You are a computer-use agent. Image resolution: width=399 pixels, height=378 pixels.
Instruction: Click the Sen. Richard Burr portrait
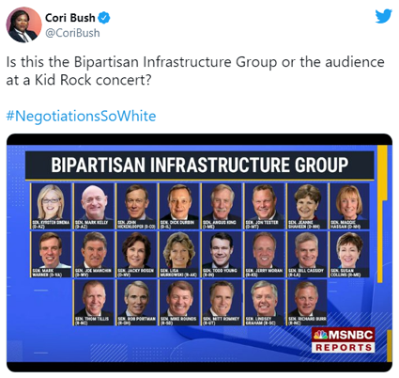click(x=307, y=303)
